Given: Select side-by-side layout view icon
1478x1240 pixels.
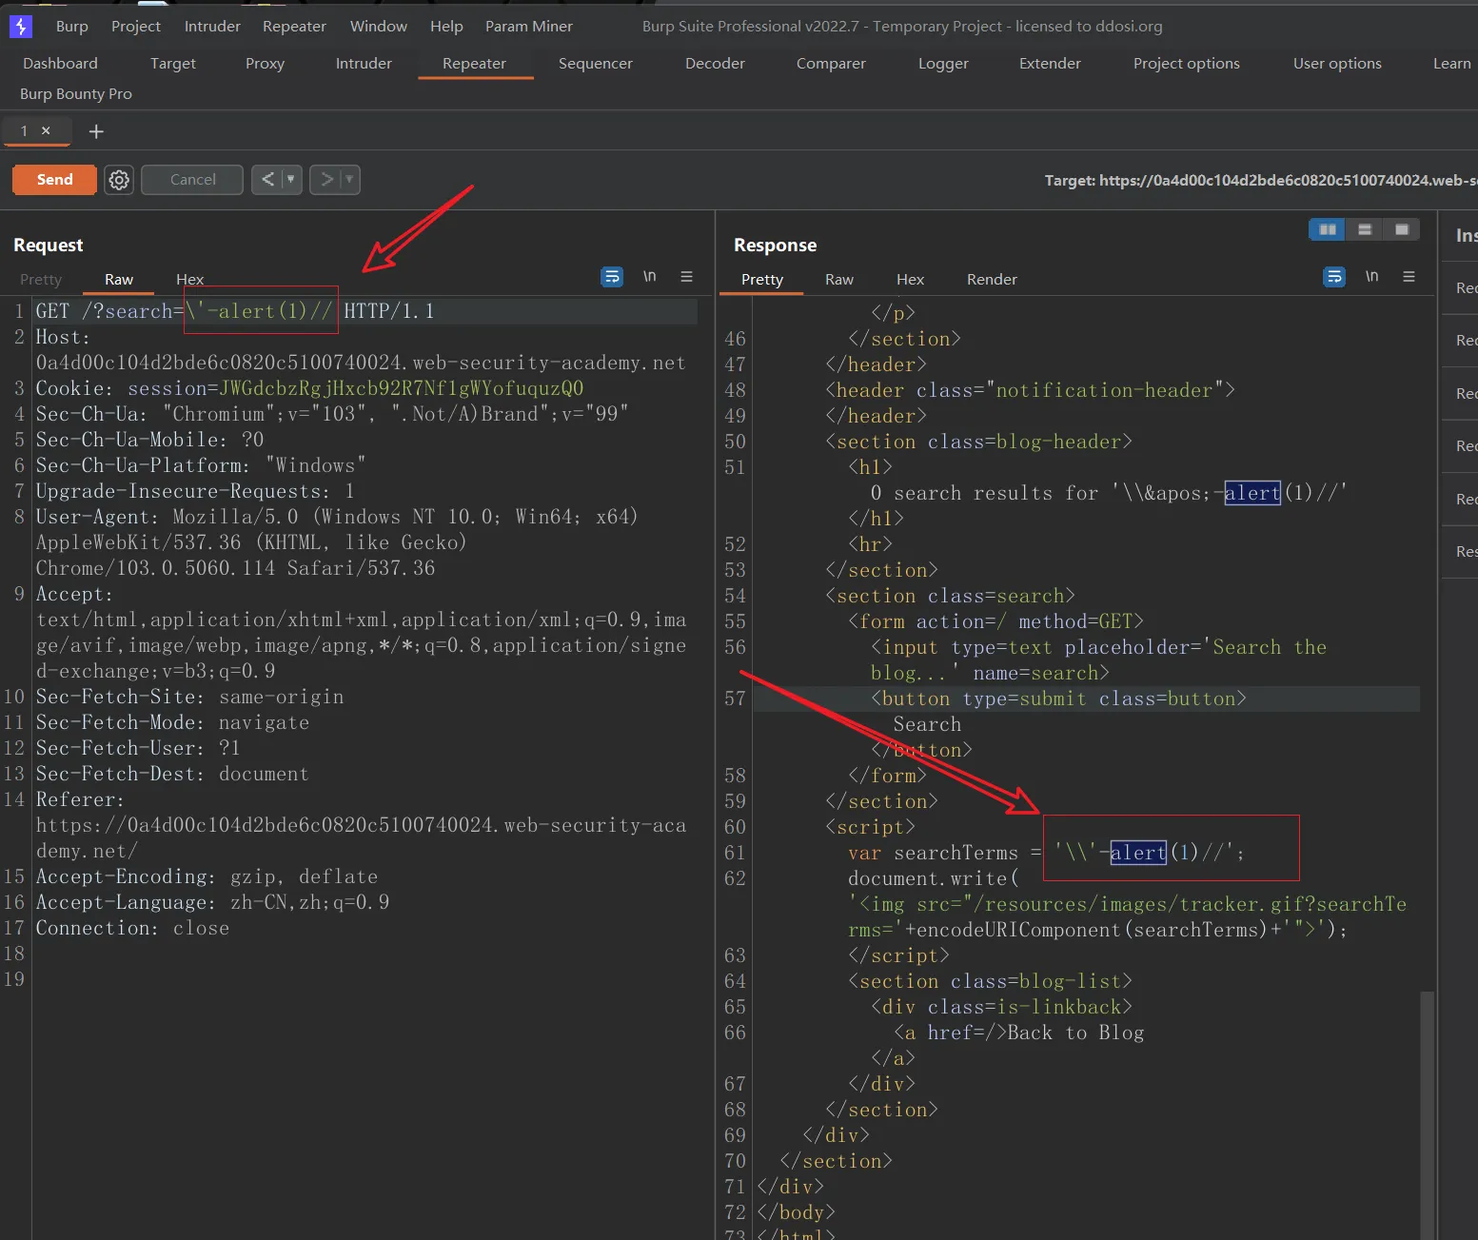Looking at the screenshot, I should point(1328,229).
